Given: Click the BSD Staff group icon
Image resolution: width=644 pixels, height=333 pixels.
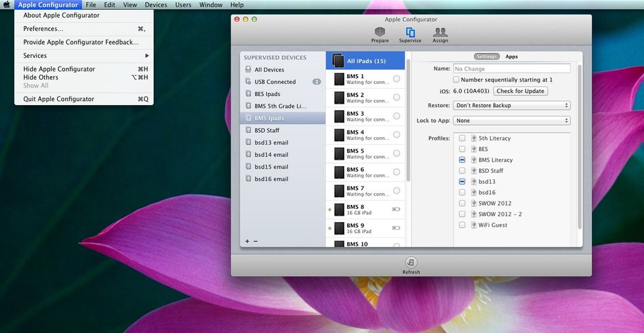Looking at the screenshot, I should click(x=248, y=130).
